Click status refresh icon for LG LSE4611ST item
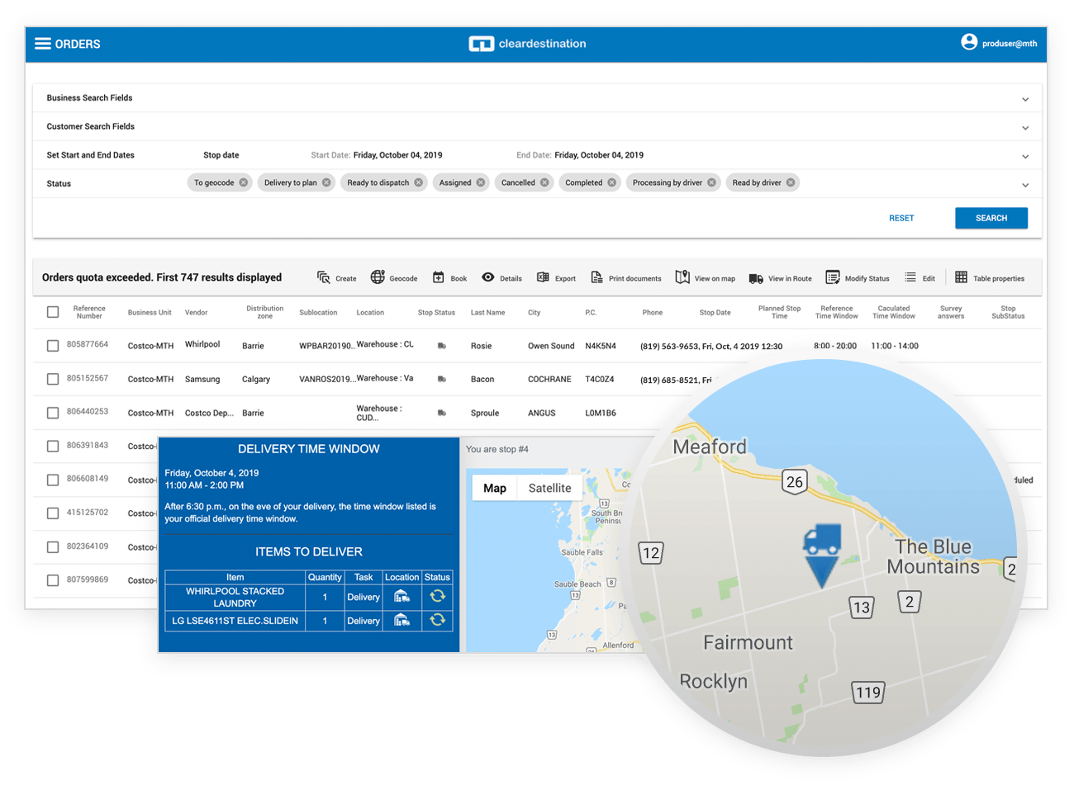 (x=437, y=619)
